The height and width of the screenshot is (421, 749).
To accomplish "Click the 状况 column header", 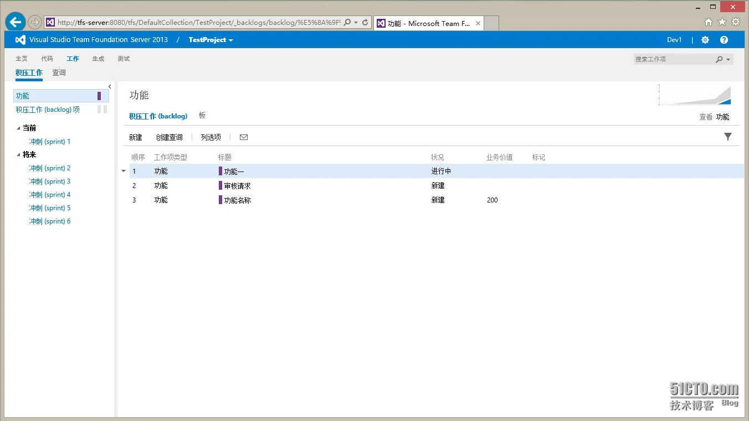I will click(438, 157).
